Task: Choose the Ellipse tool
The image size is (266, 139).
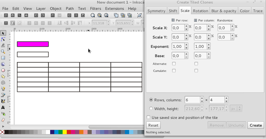Action: (3, 70)
